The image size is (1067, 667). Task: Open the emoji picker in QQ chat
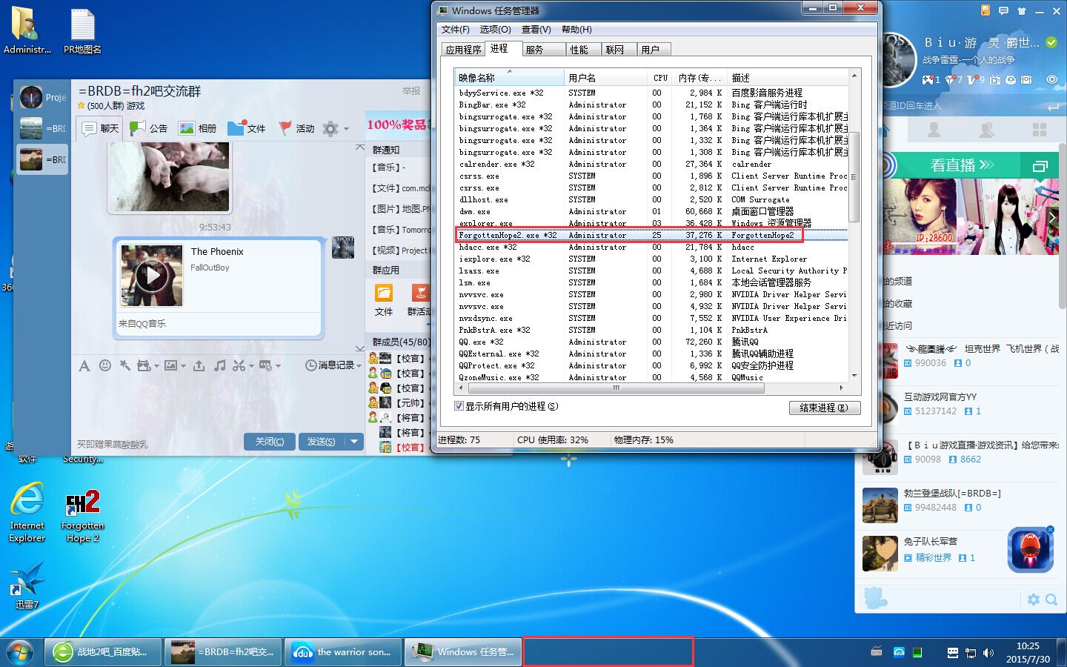click(x=105, y=365)
